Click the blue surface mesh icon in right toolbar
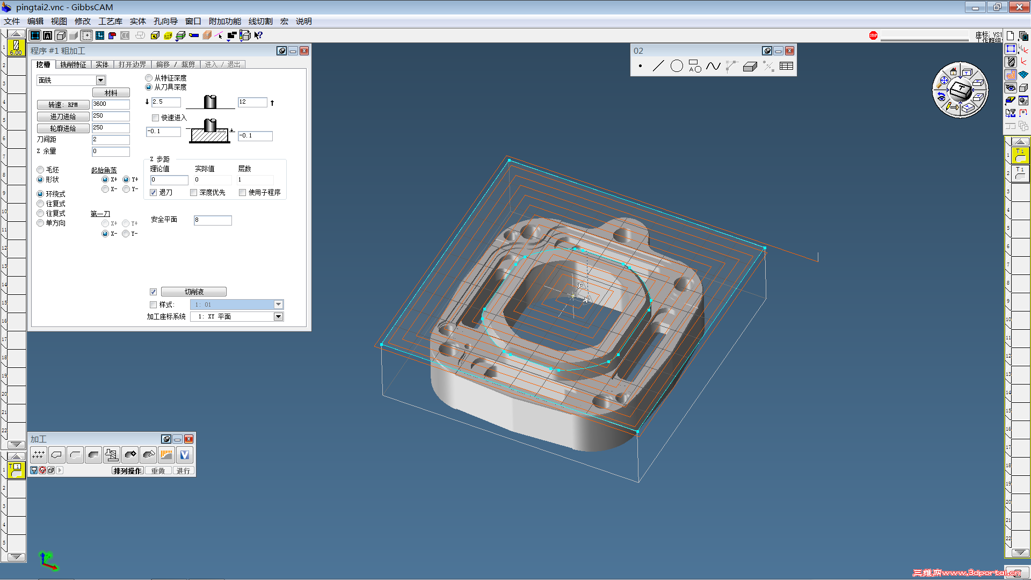Image resolution: width=1031 pixels, height=580 pixels. [1023, 75]
